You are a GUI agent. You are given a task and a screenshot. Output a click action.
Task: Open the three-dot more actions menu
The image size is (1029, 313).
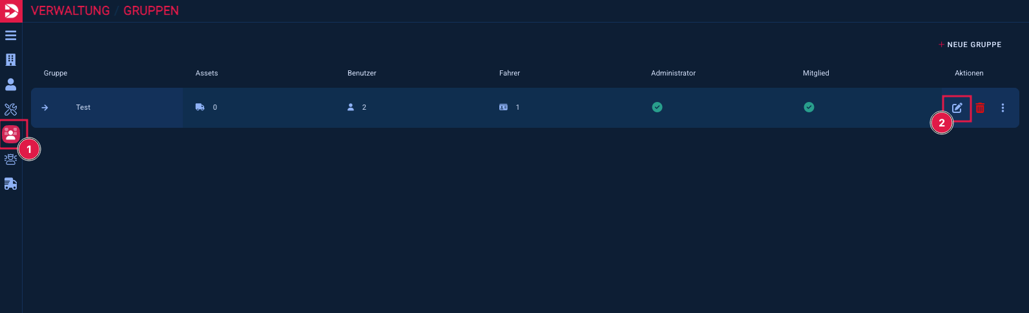1003,108
